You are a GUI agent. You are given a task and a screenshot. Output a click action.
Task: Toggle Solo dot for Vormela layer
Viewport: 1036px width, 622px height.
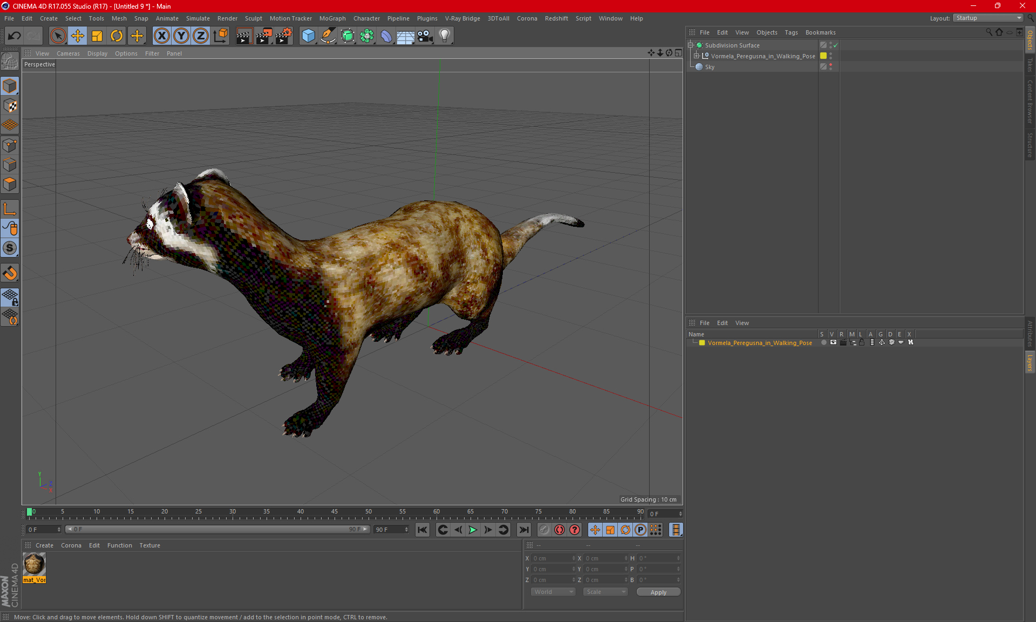(x=823, y=342)
